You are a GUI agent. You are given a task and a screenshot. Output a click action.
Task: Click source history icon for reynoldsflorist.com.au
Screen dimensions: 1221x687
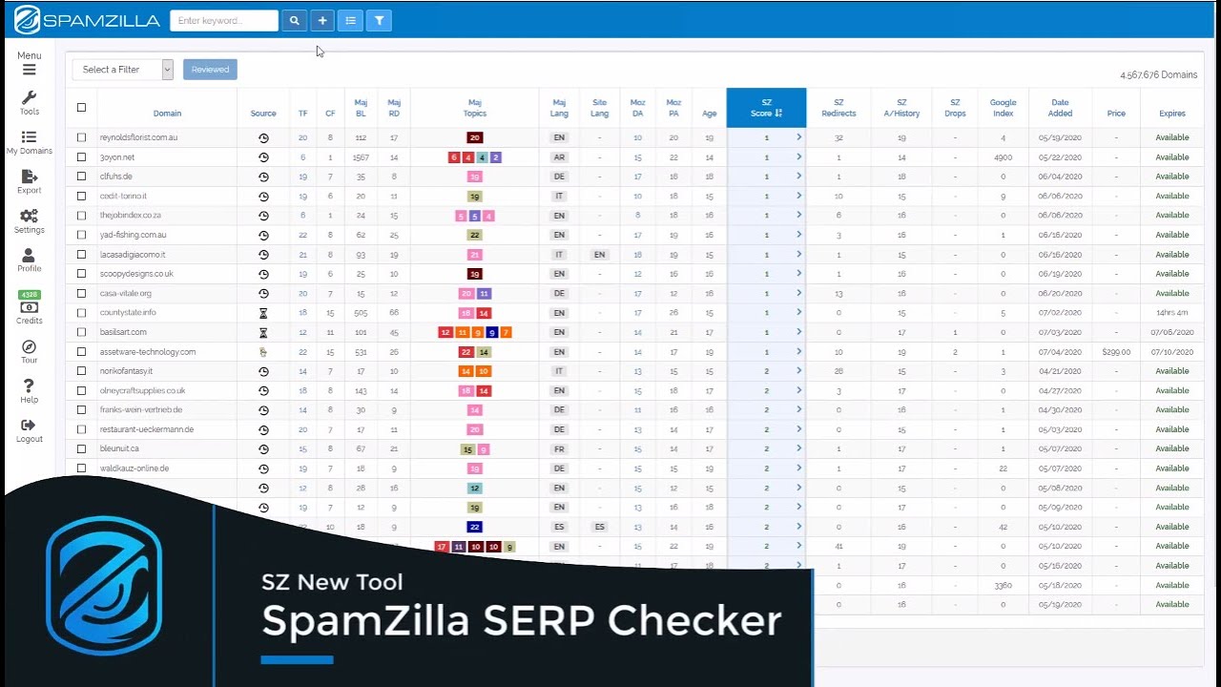[x=263, y=137]
